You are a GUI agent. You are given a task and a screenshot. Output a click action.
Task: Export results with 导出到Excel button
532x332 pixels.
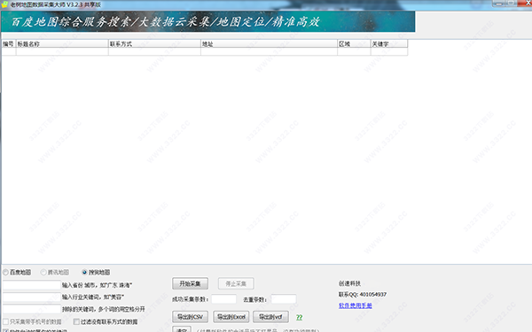coord(231,317)
